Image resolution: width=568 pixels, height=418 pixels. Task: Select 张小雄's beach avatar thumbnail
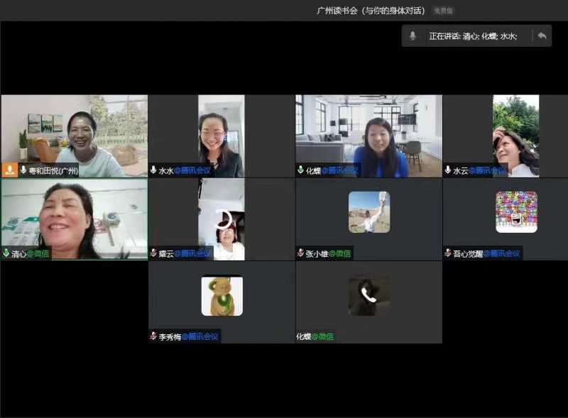pyautogui.click(x=368, y=211)
